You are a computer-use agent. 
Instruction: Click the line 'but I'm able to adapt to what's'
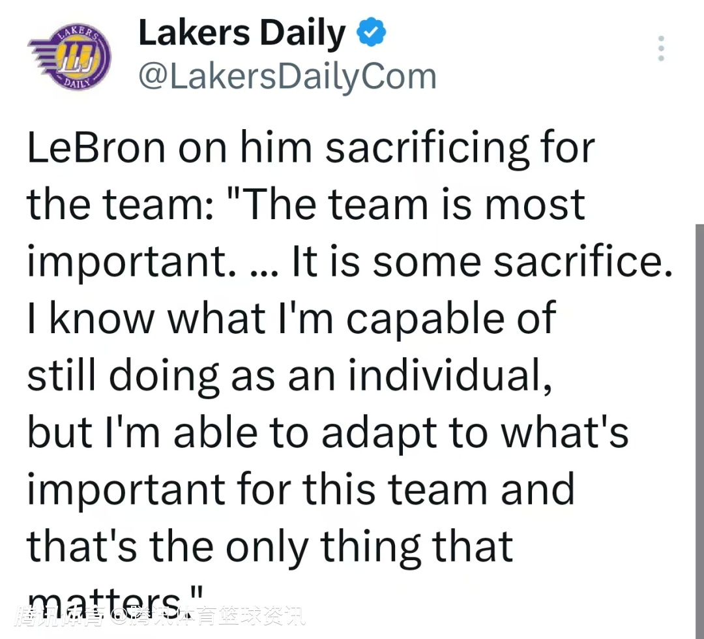tap(327, 432)
